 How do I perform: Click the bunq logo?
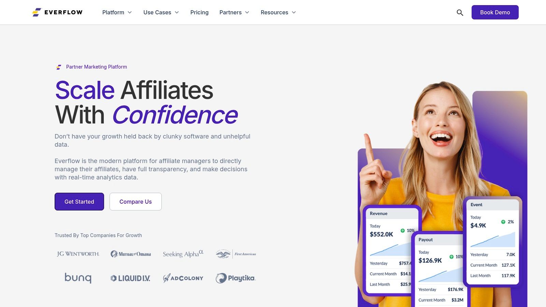(78, 278)
